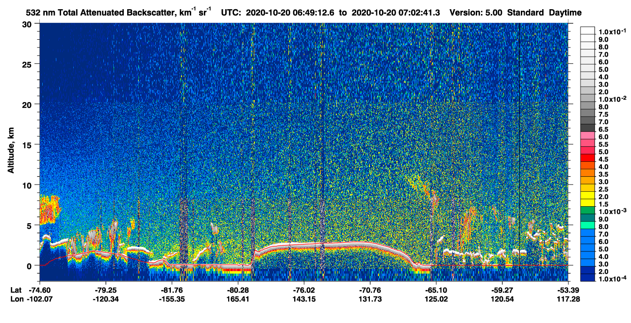Image resolution: width=631 pixels, height=323 pixels.
Task: Click longitude value "131.73"
Action: 370,299
